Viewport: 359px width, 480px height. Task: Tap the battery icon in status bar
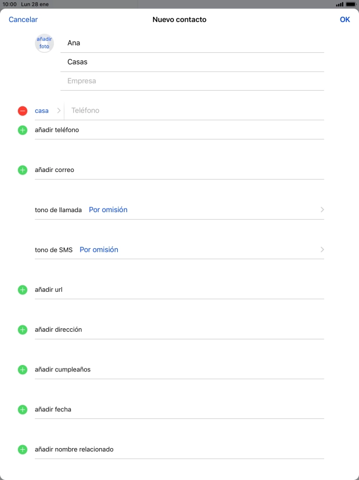(x=350, y=4)
